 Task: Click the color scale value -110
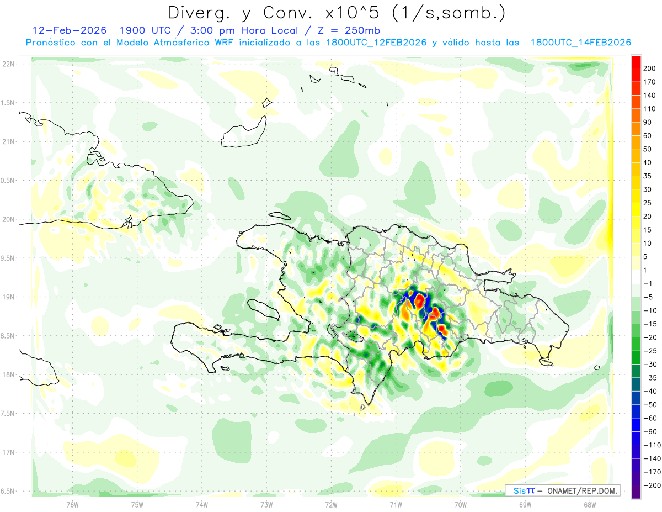click(x=653, y=445)
